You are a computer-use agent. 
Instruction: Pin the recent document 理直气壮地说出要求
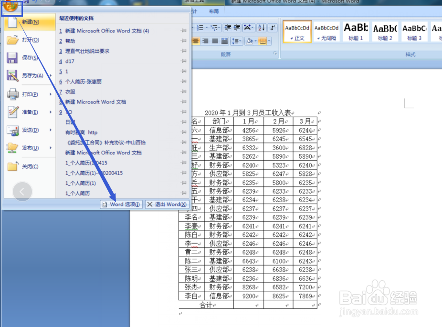click(x=183, y=51)
